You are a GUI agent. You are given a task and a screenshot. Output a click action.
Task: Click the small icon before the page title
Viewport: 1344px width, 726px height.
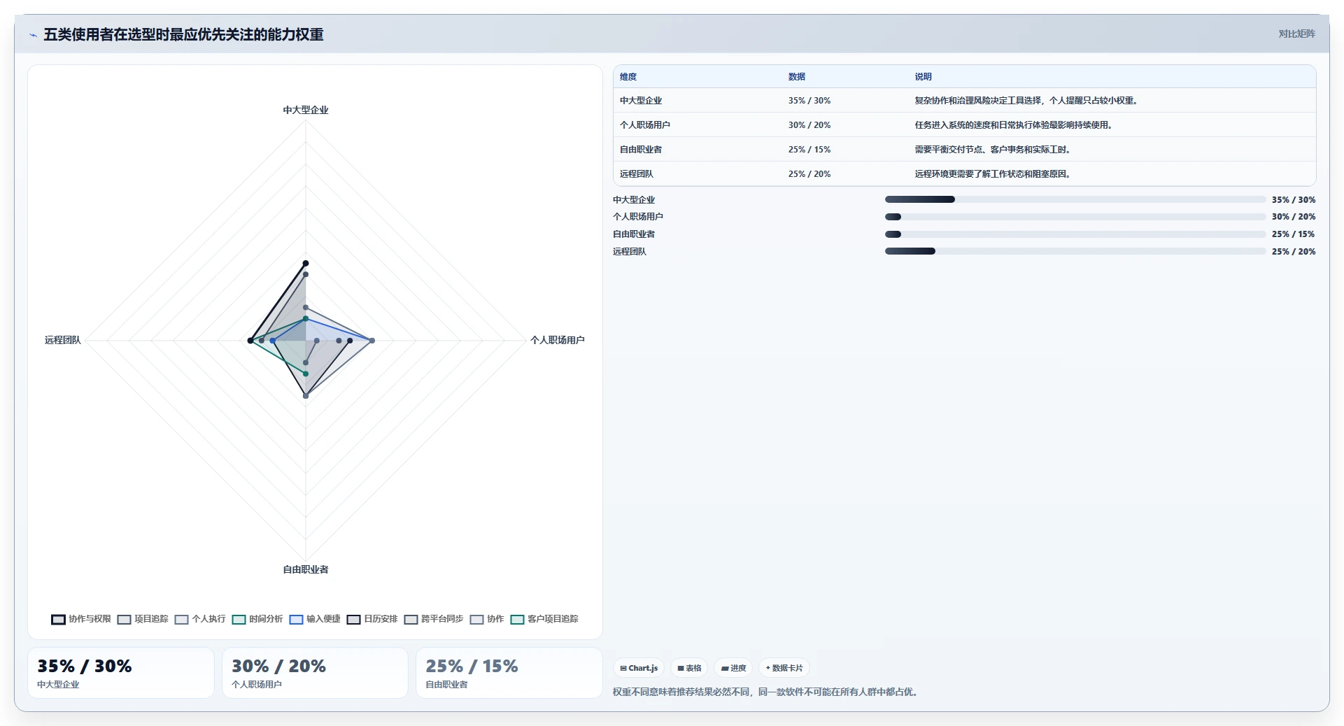[33, 35]
